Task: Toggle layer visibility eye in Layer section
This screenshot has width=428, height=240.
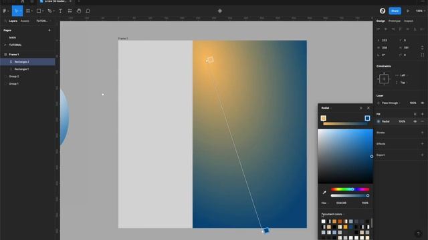Action: 422,103
